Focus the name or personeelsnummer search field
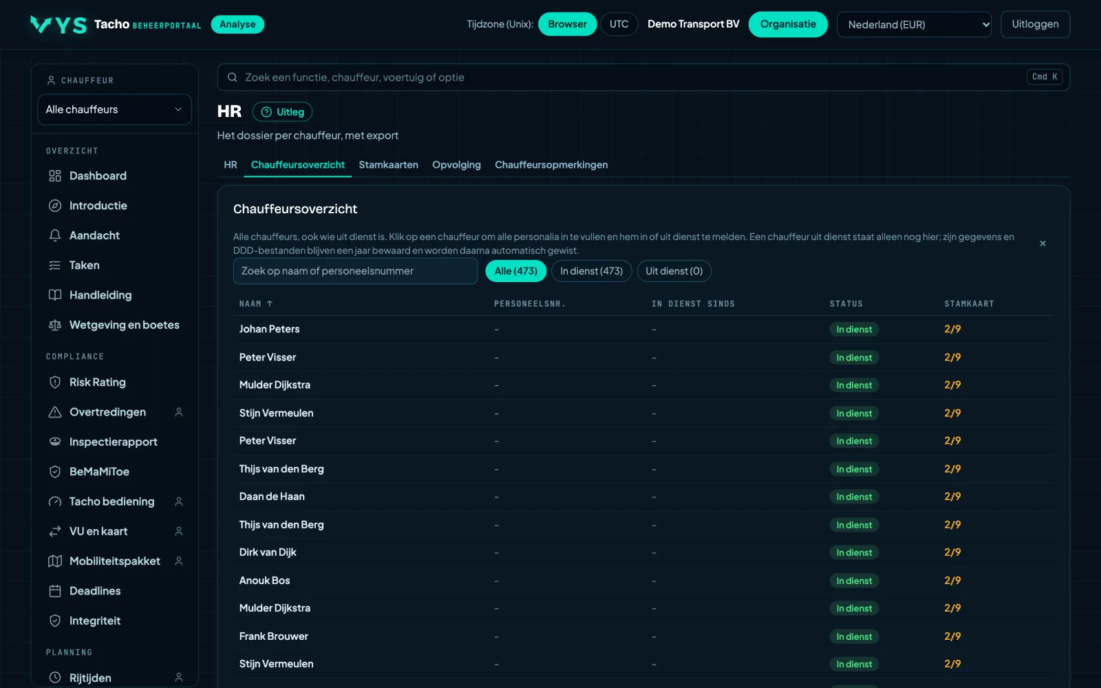1101x688 pixels. tap(355, 271)
